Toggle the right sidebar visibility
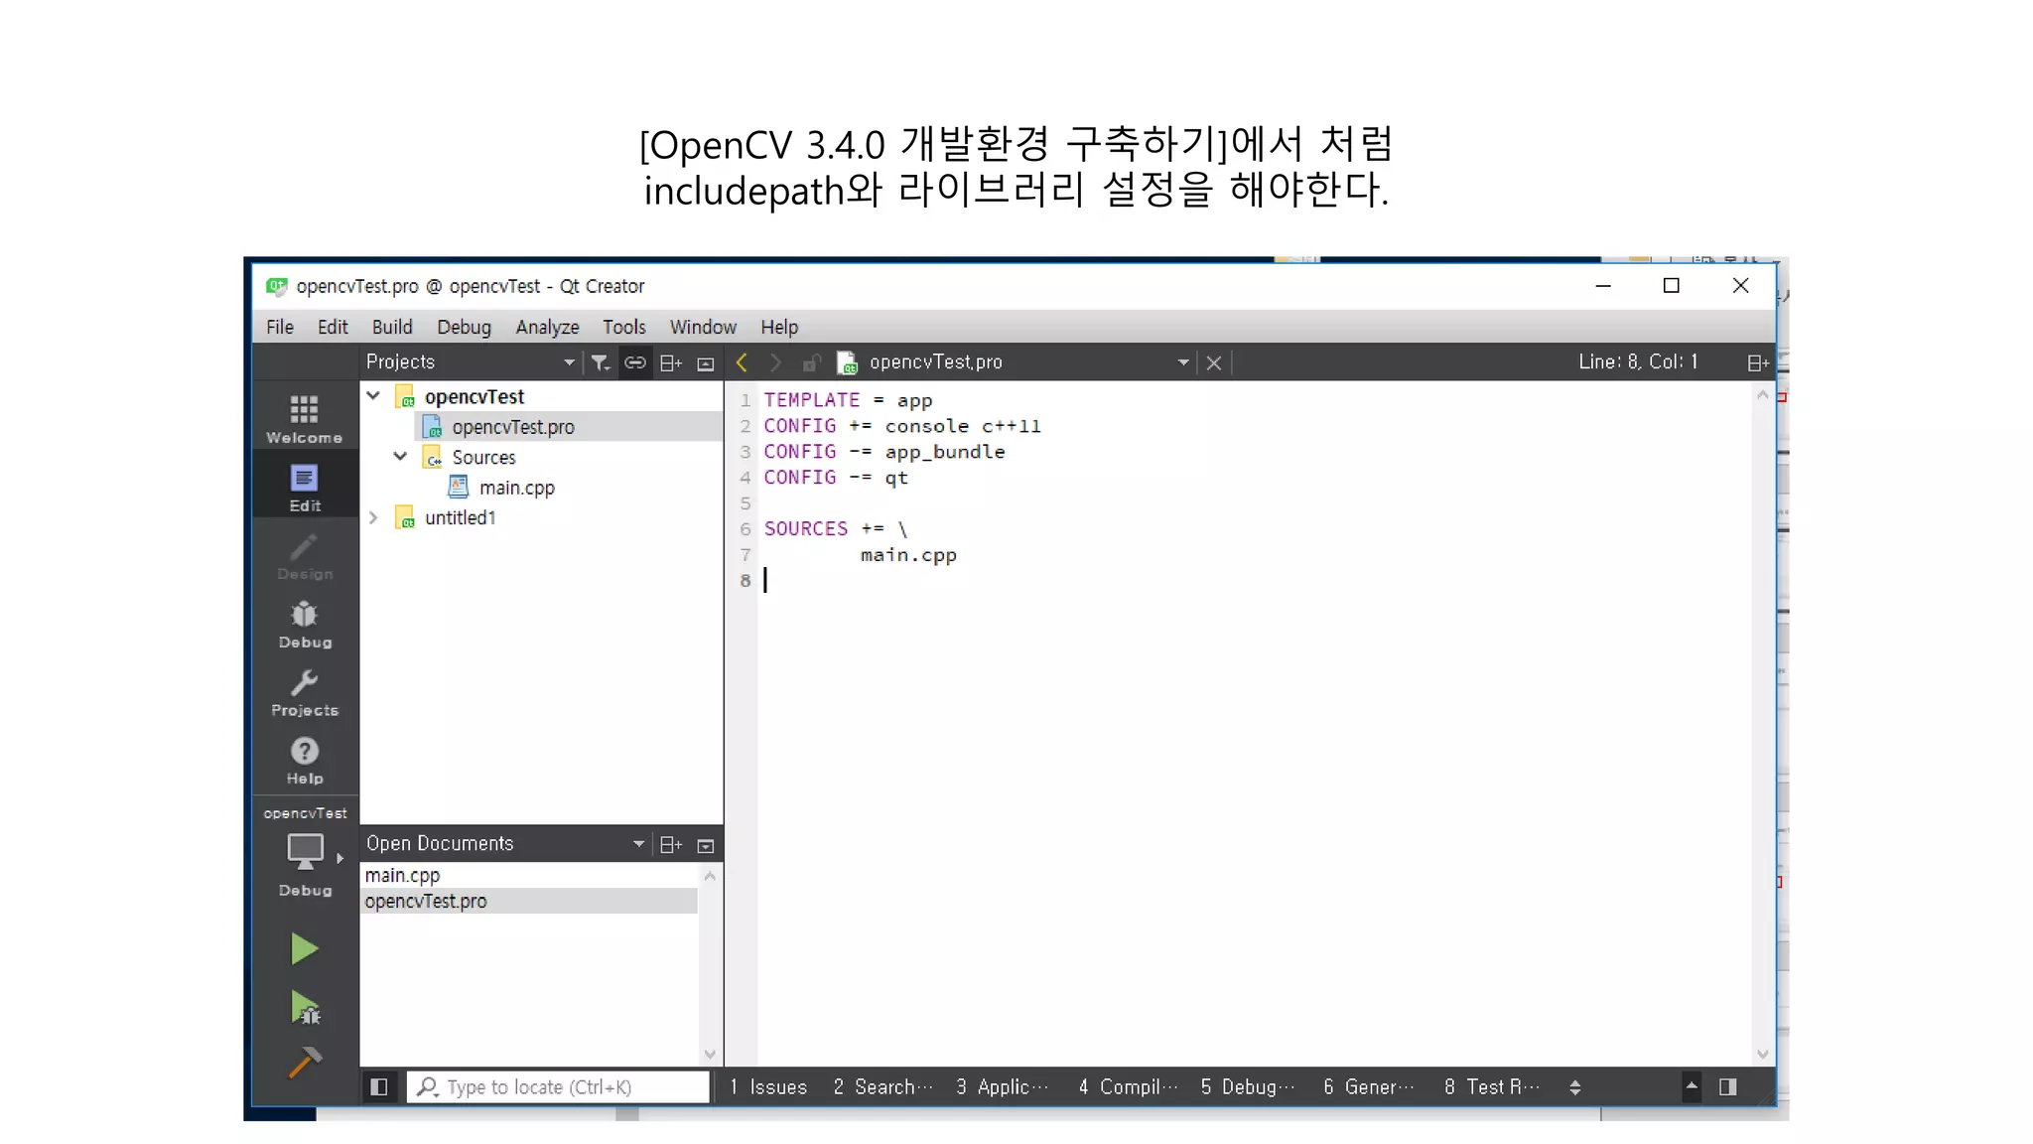 (x=1727, y=1086)
